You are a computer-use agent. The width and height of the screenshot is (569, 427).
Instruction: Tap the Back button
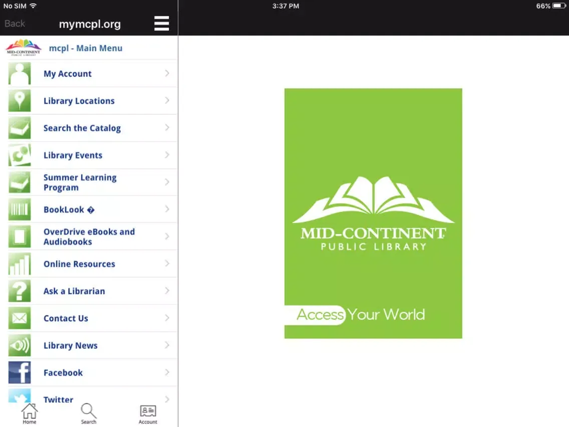15,24
